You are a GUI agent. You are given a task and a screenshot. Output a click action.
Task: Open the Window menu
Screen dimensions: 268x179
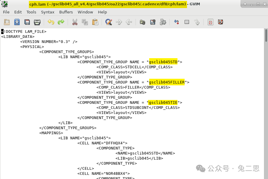coord(85,12)
